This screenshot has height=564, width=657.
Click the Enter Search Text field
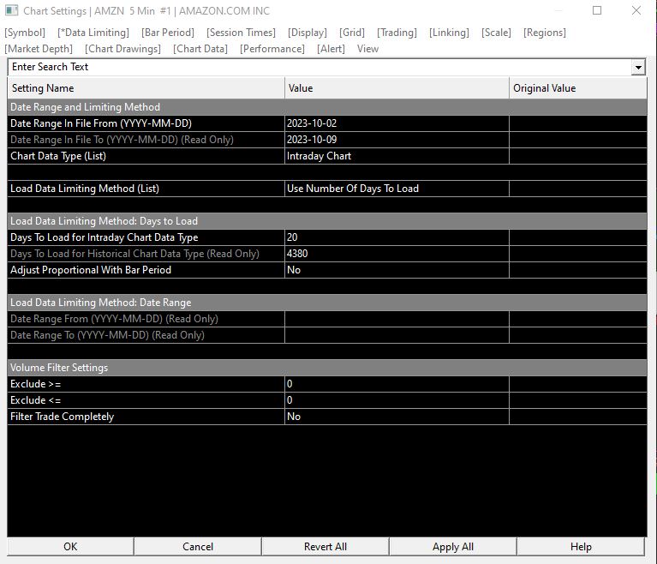point(320,67)
